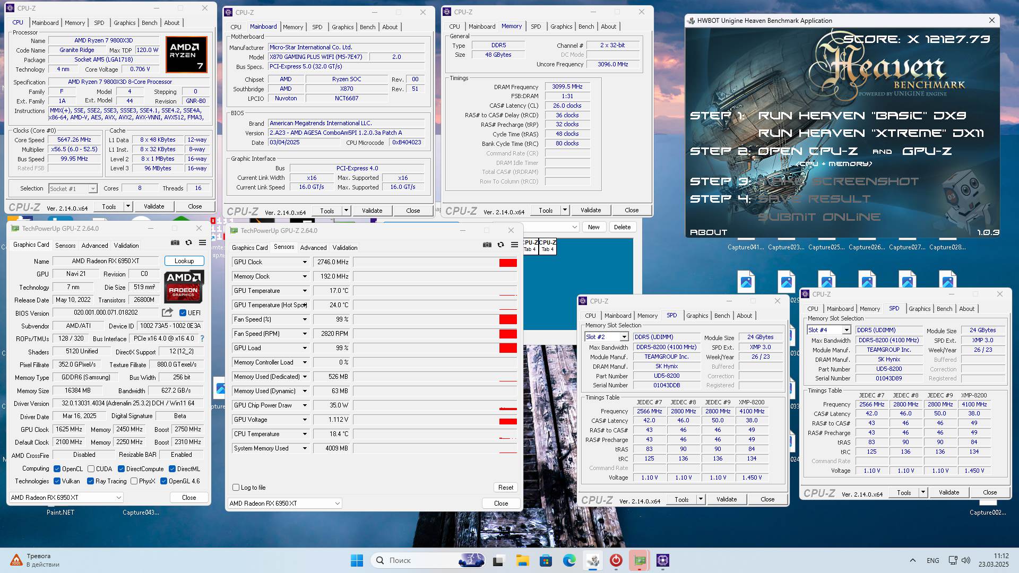Open the Tools dropdown arrow in CPU-Z Memory window
This screenshot has height=573, width=1019.
[565, 210]
